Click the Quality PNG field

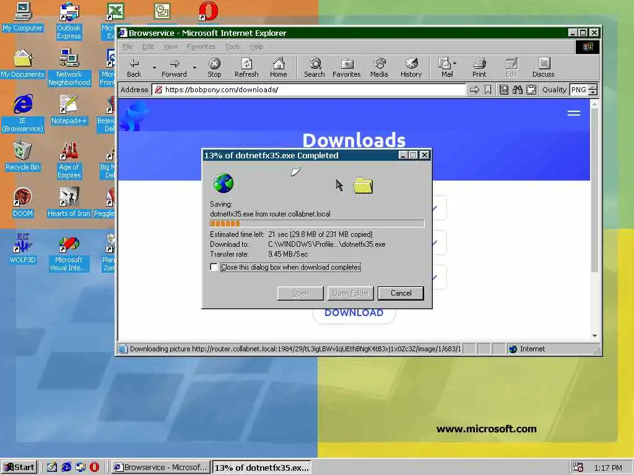(x=579, y=90)
